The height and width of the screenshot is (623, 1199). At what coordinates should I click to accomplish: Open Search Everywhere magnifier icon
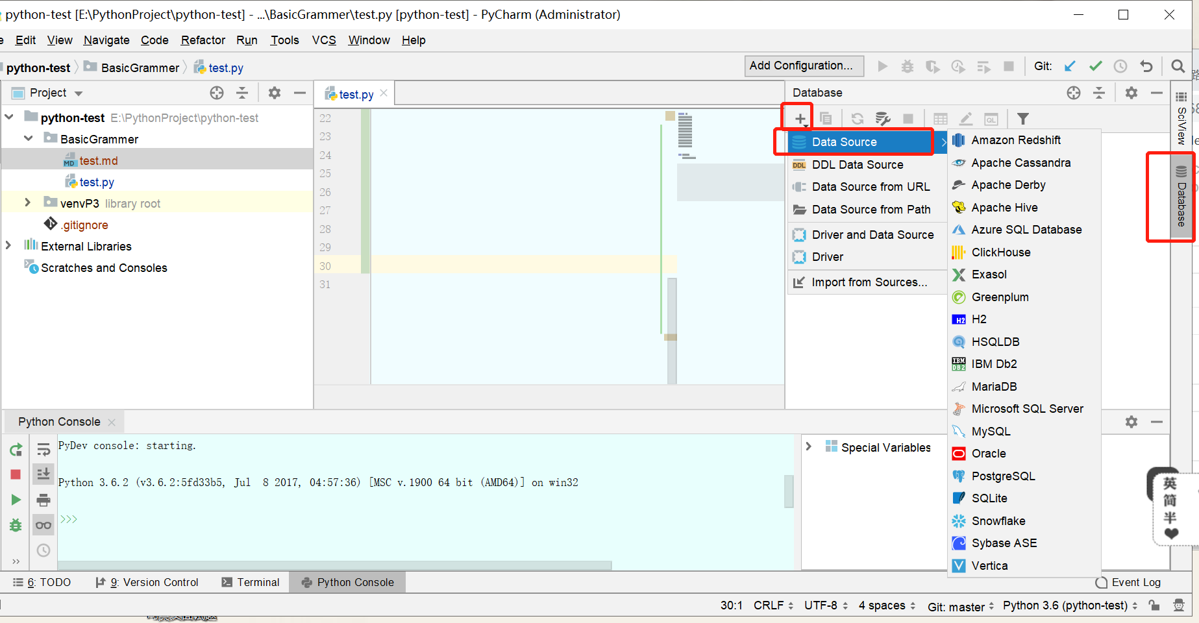[1178, 66]
